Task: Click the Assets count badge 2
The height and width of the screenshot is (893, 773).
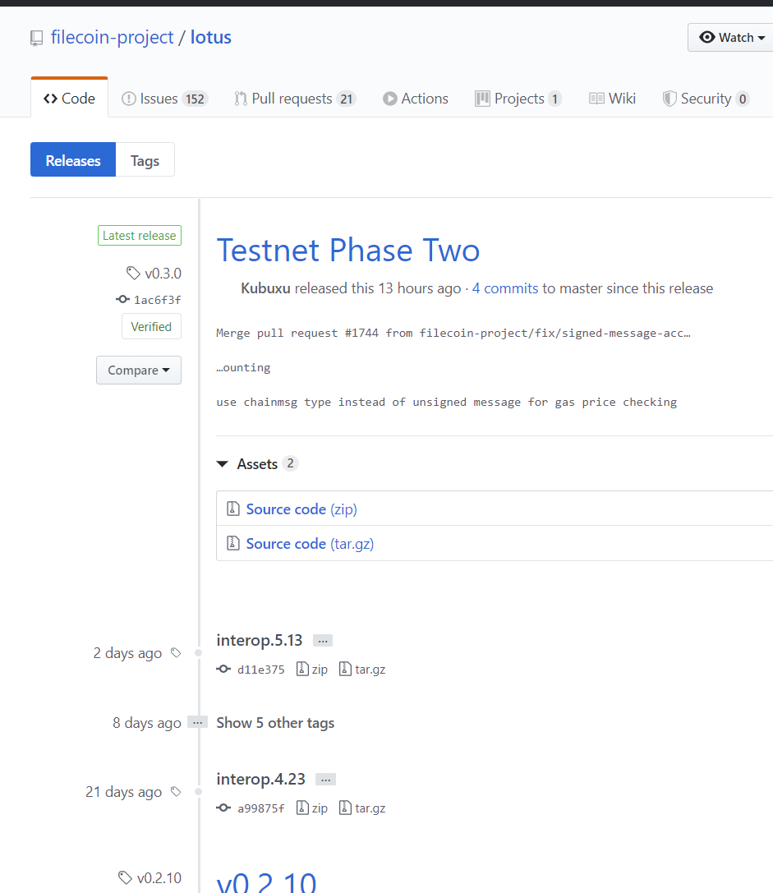Action: pos(291,463)
